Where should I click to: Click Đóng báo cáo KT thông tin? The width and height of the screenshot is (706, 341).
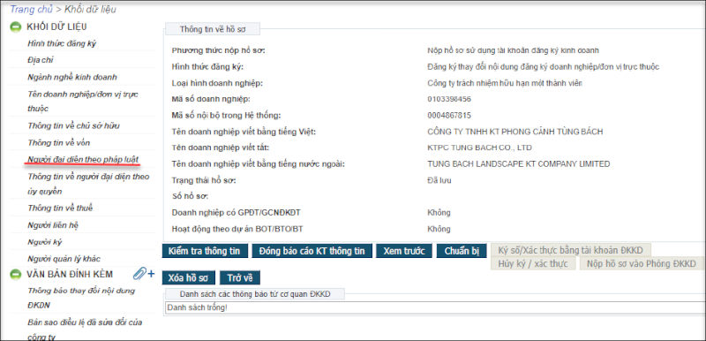coord(312,251)
